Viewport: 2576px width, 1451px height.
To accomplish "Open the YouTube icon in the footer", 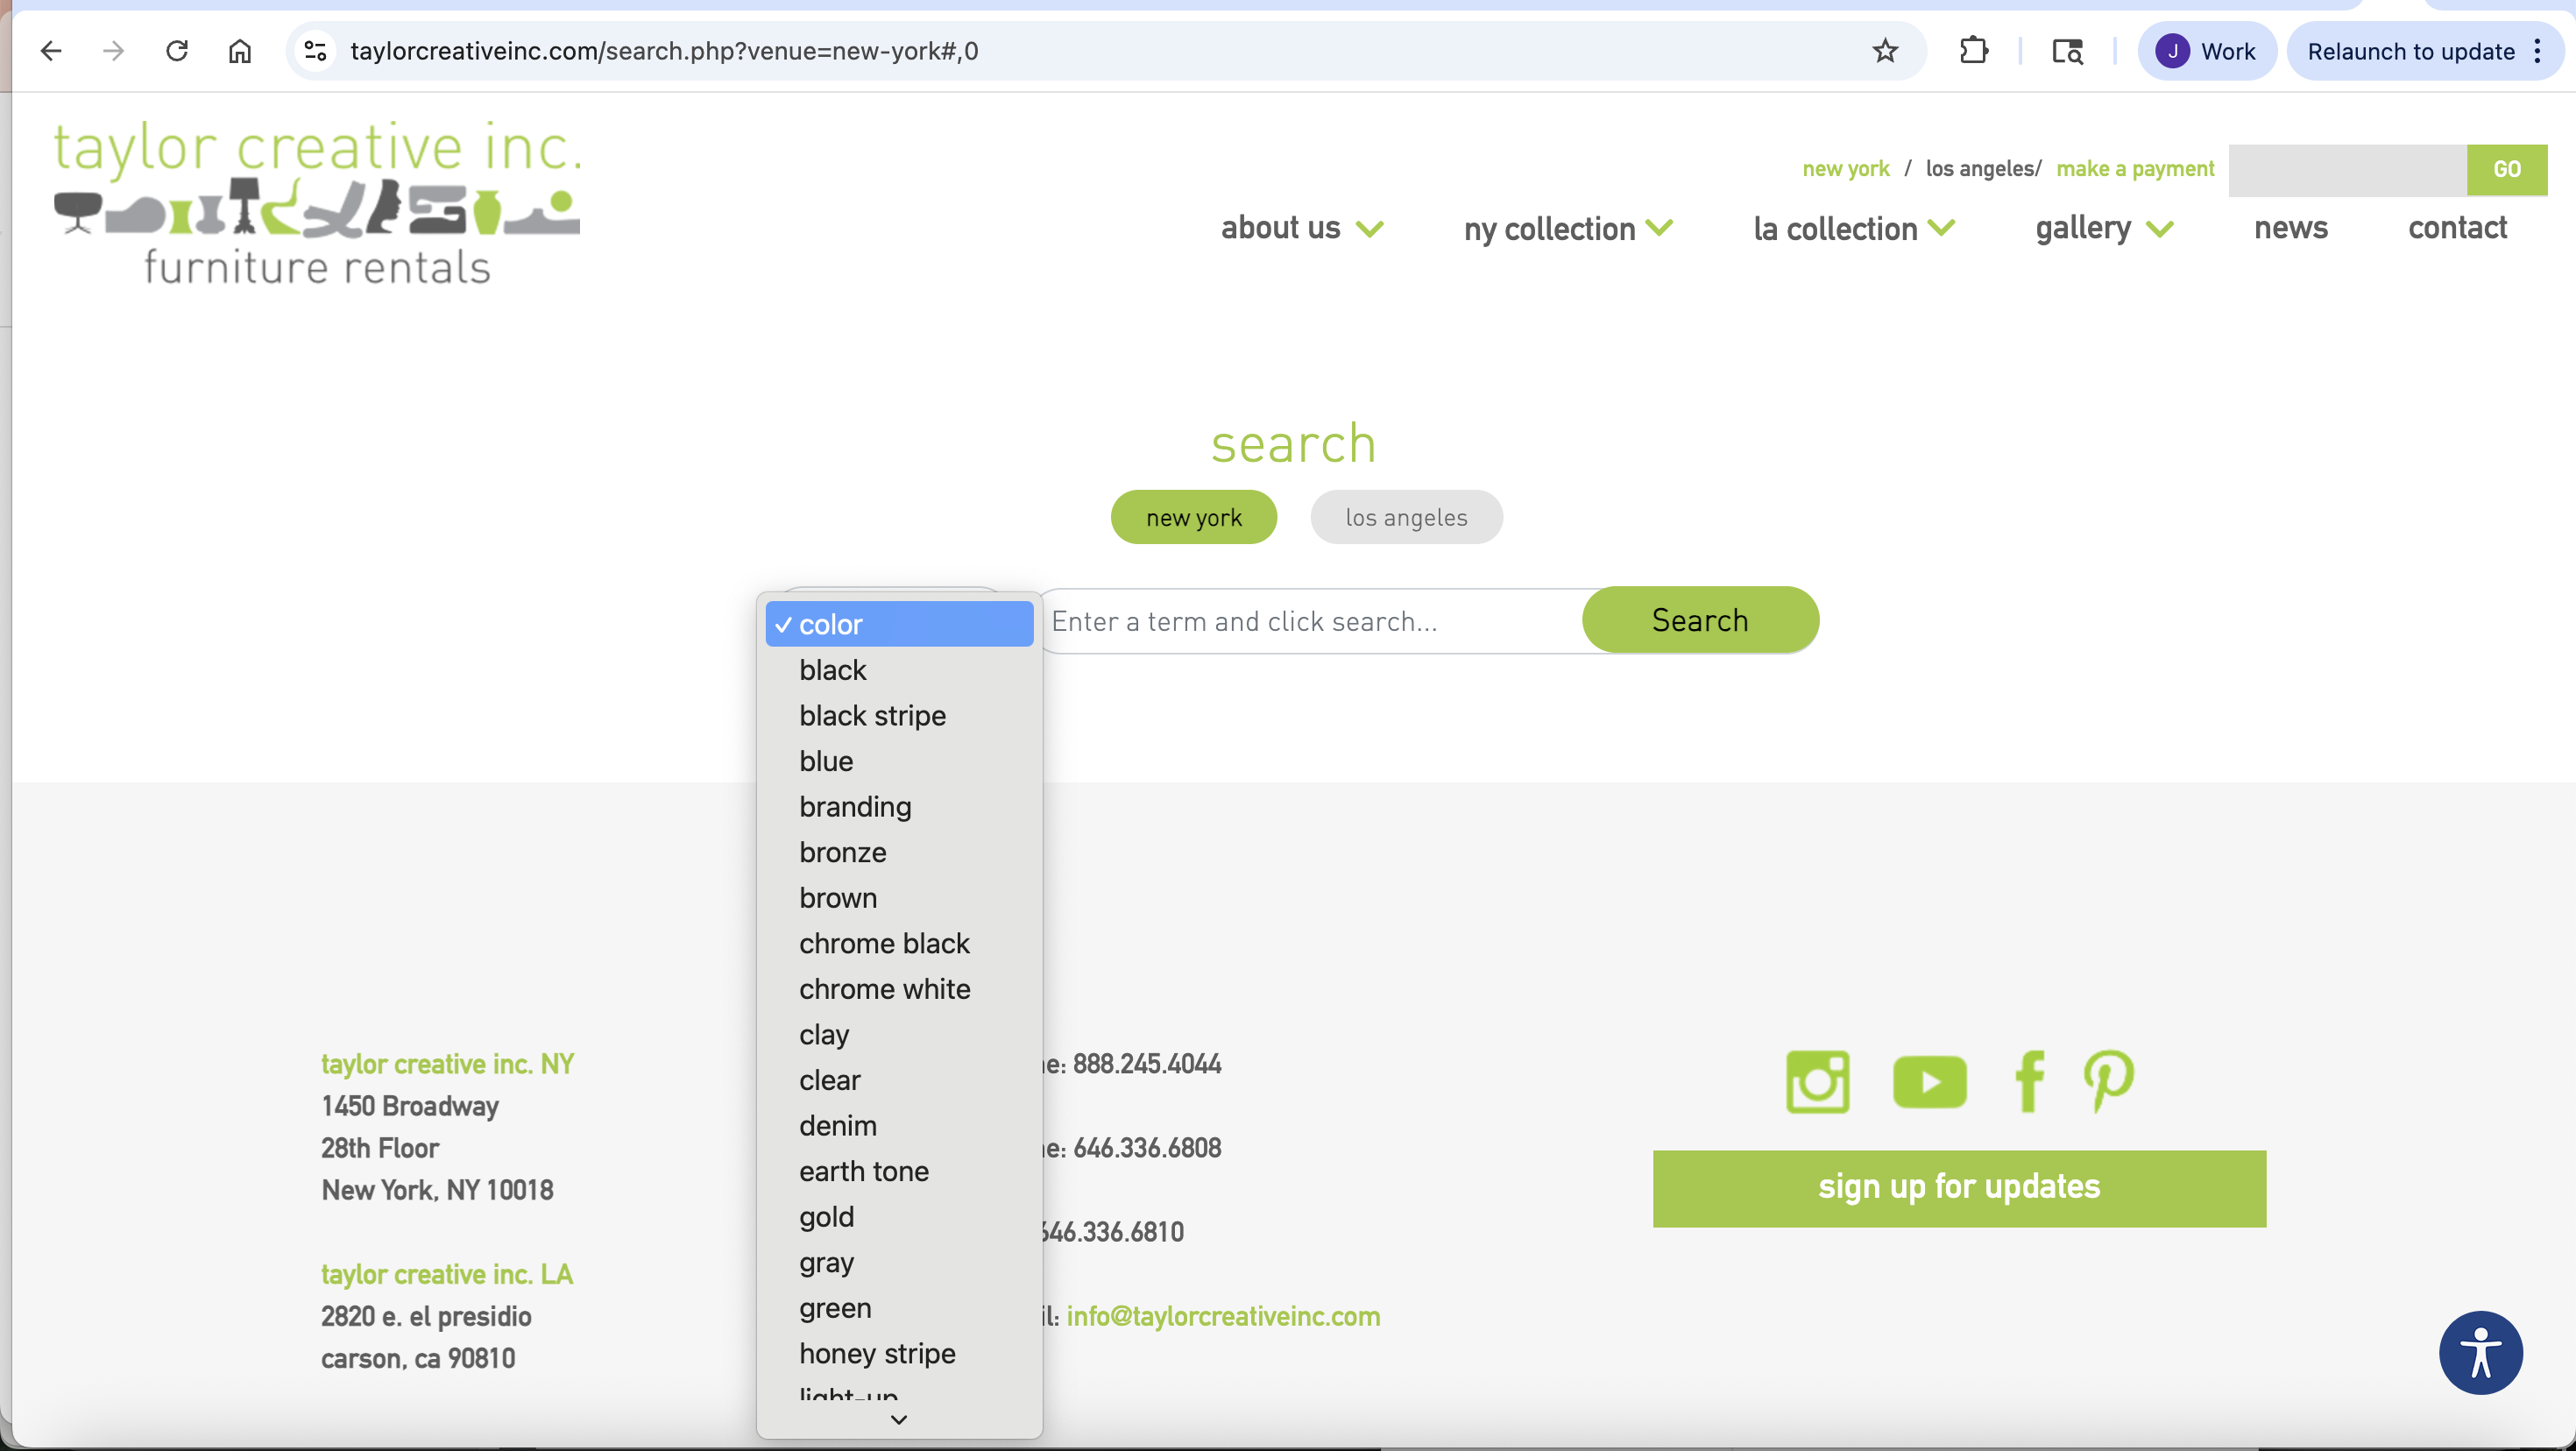I will [1929, 1082].
